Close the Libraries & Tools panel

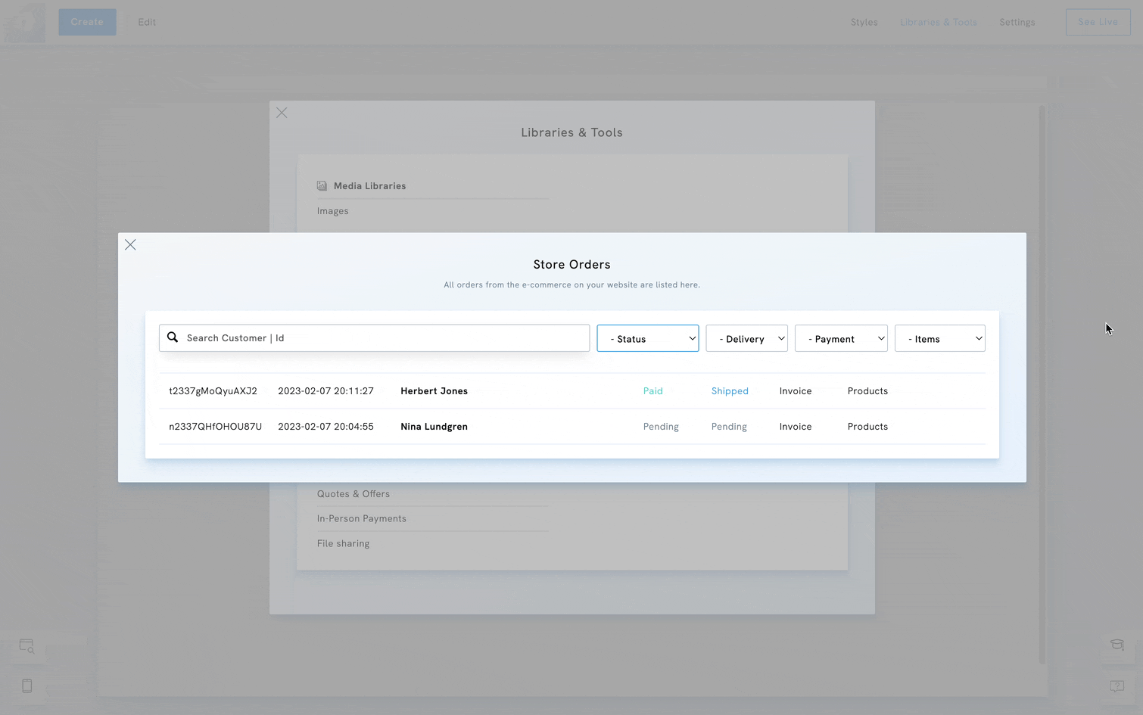(282, 113)
